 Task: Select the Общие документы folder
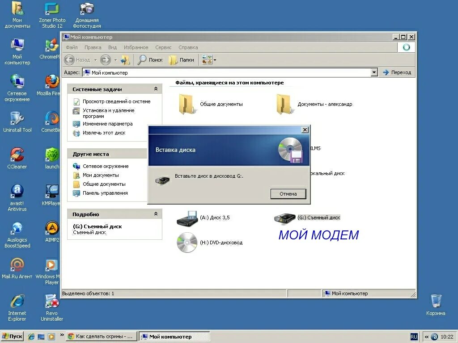[x=211, y=104]
